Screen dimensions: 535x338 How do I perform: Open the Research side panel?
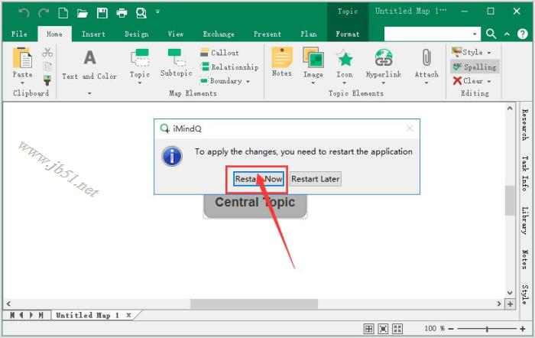(526, 125)
